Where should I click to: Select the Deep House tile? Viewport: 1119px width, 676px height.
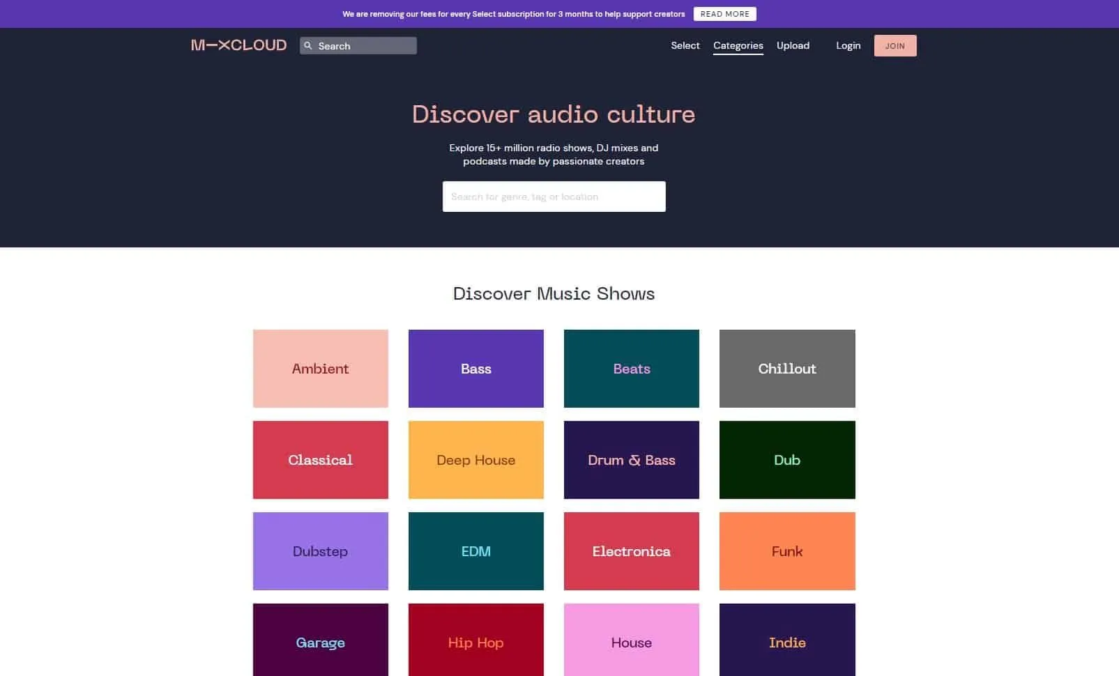(x=476, y=460)
